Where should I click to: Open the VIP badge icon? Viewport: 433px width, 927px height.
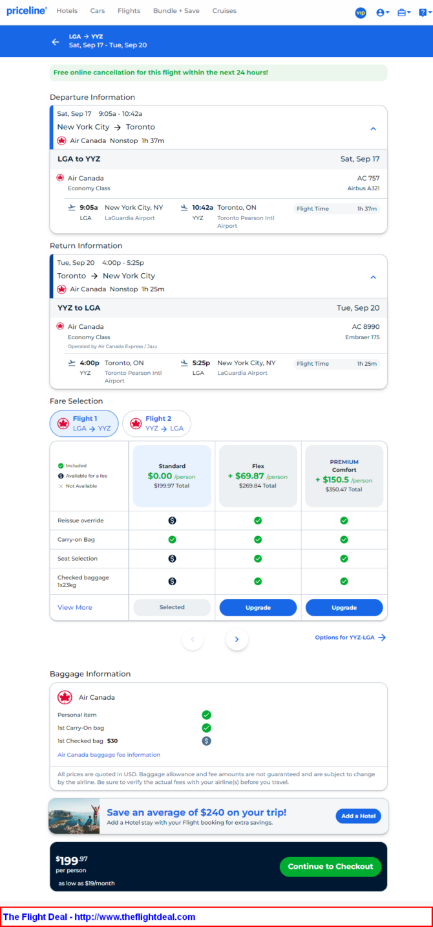(x=361, y=12)
